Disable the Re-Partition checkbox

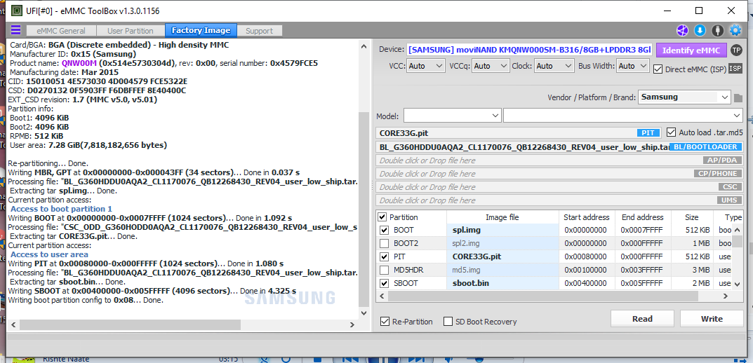(x=385, y=321)
